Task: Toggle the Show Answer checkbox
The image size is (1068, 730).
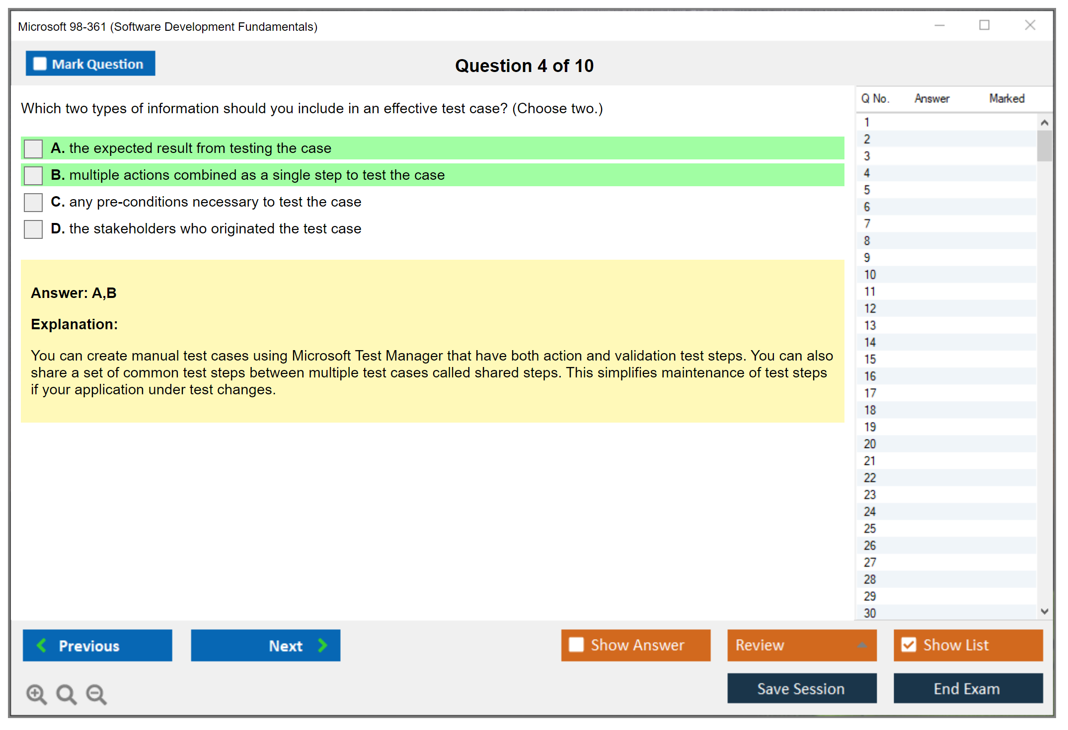Action: [576, 645]
